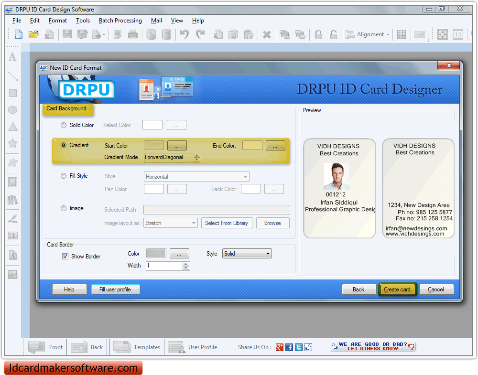Open the Batch Processing menu
The height and width of the screenshot is (375, 478).
(120, 21)
